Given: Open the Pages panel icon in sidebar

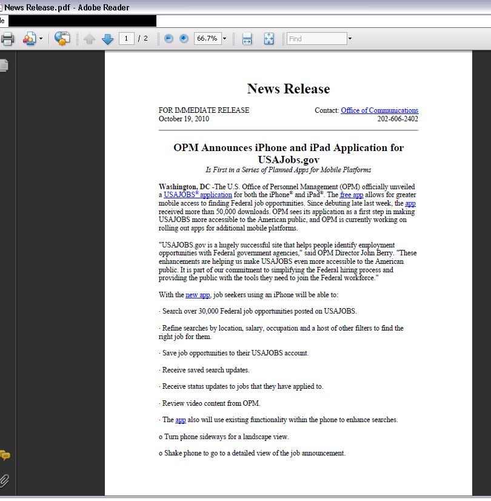Looking at the screenshot, I should (x=4, y=66).
